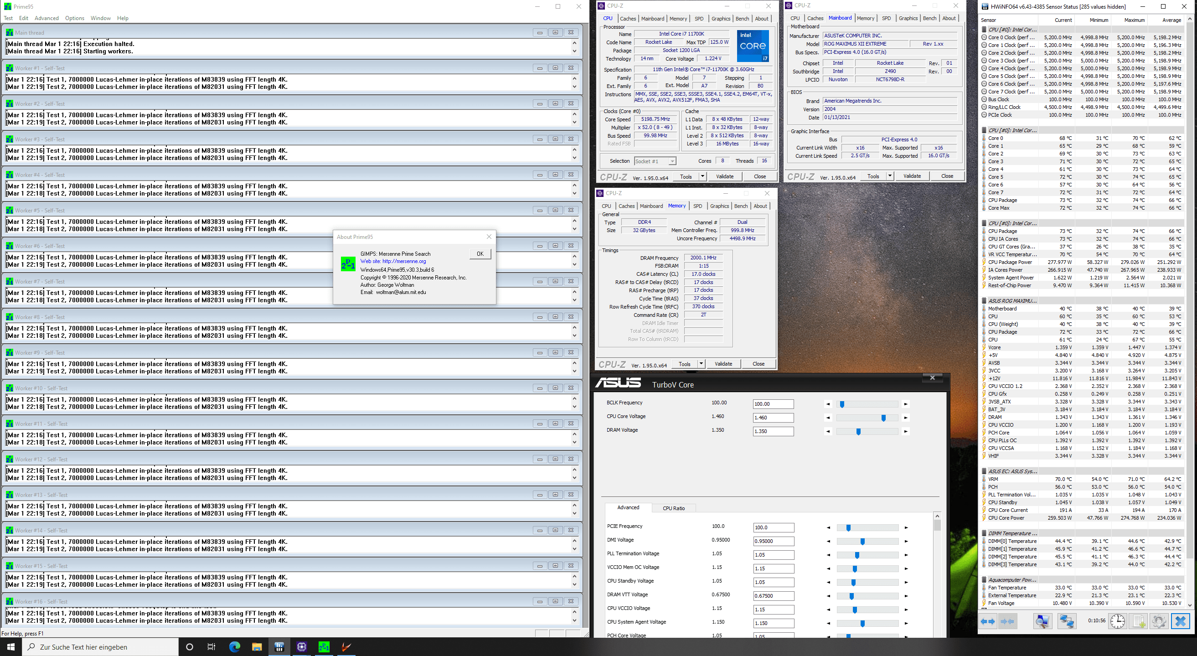Click HWiNFO reset clock icon

tap(1118, 621)
